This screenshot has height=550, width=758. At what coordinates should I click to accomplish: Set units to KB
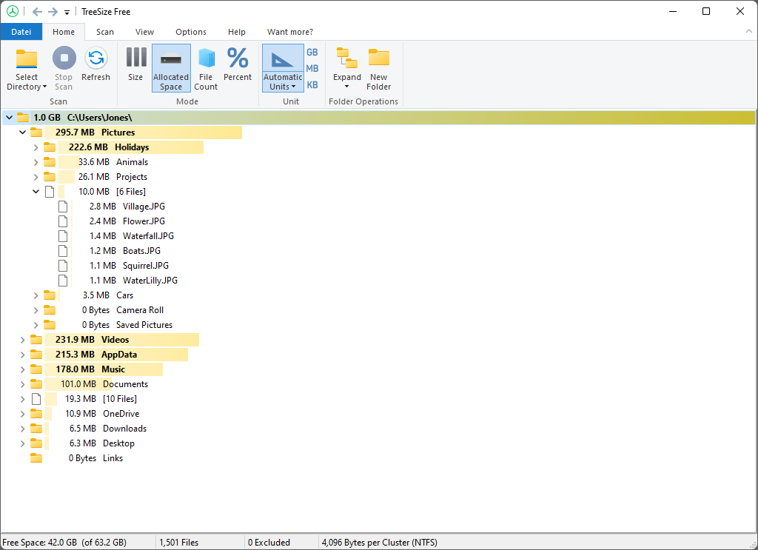pos(312,84)
